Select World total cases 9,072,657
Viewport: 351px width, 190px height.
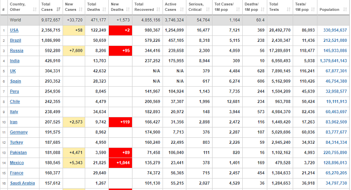(x=50, y=20)
